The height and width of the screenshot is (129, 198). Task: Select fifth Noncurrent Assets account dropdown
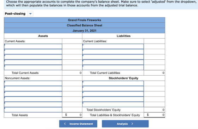pos(33,105)
